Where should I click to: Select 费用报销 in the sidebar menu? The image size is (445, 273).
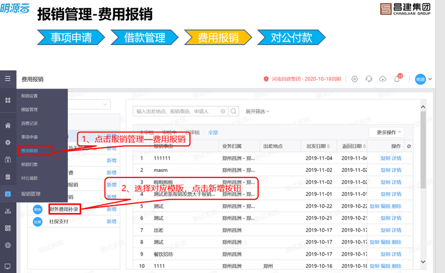click(29, 151)
